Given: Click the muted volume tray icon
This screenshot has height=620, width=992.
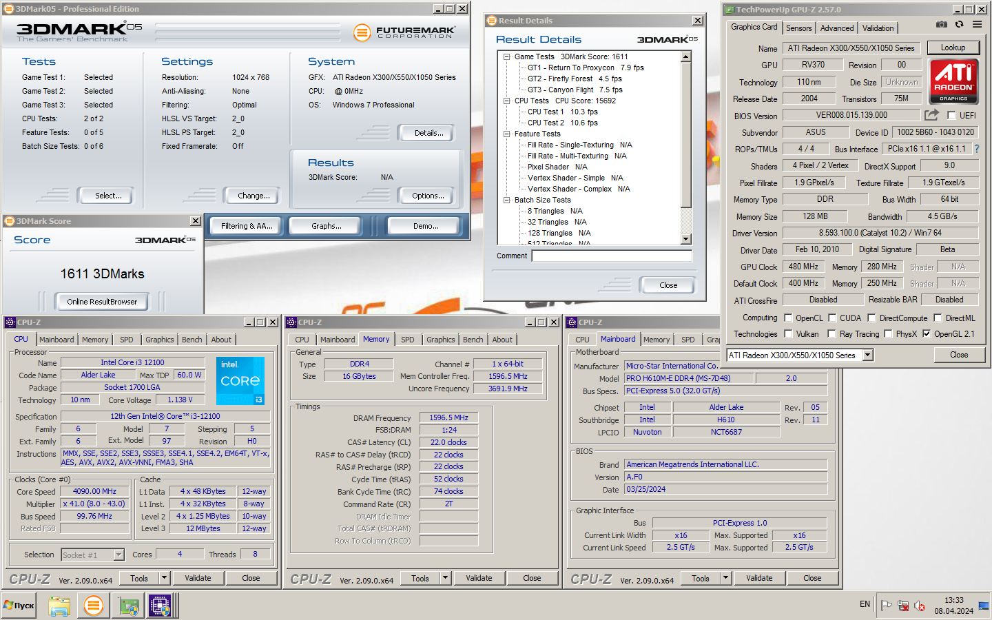Looking at the screenshot, I should tap(919, 606).
